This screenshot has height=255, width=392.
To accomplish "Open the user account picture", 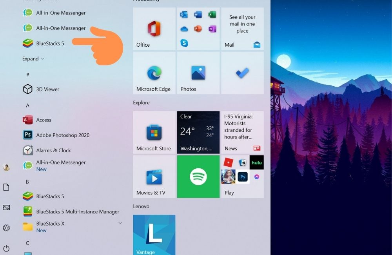I will 6,167.
